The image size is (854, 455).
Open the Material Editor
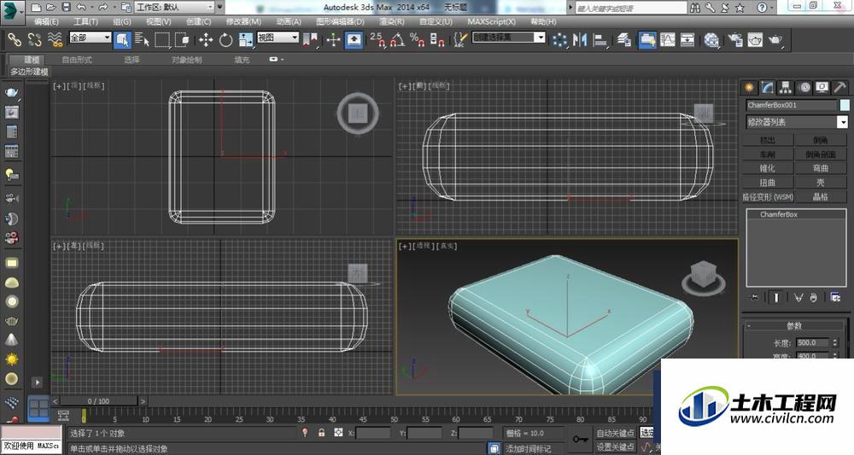point(711,40)
